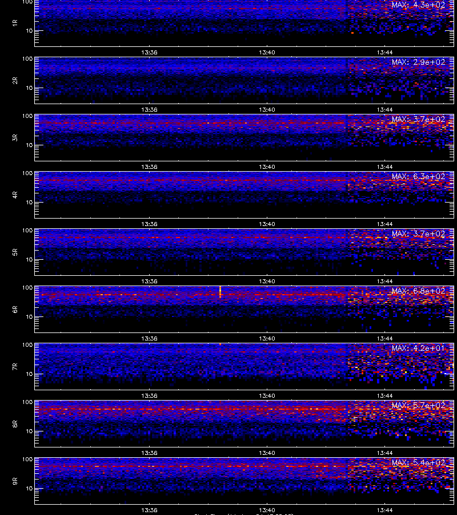Click the 13:44 time label below panel 8R

pos(384,453)
